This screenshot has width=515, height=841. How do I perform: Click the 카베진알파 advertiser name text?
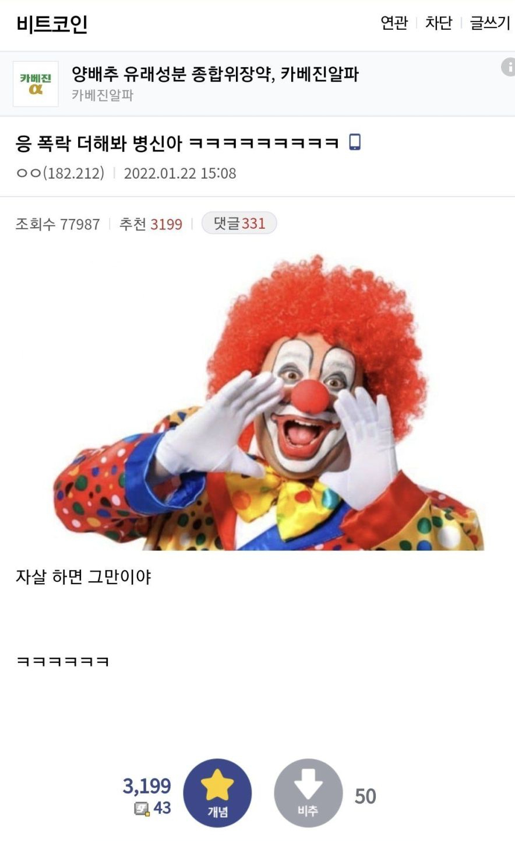pos(103,95)
